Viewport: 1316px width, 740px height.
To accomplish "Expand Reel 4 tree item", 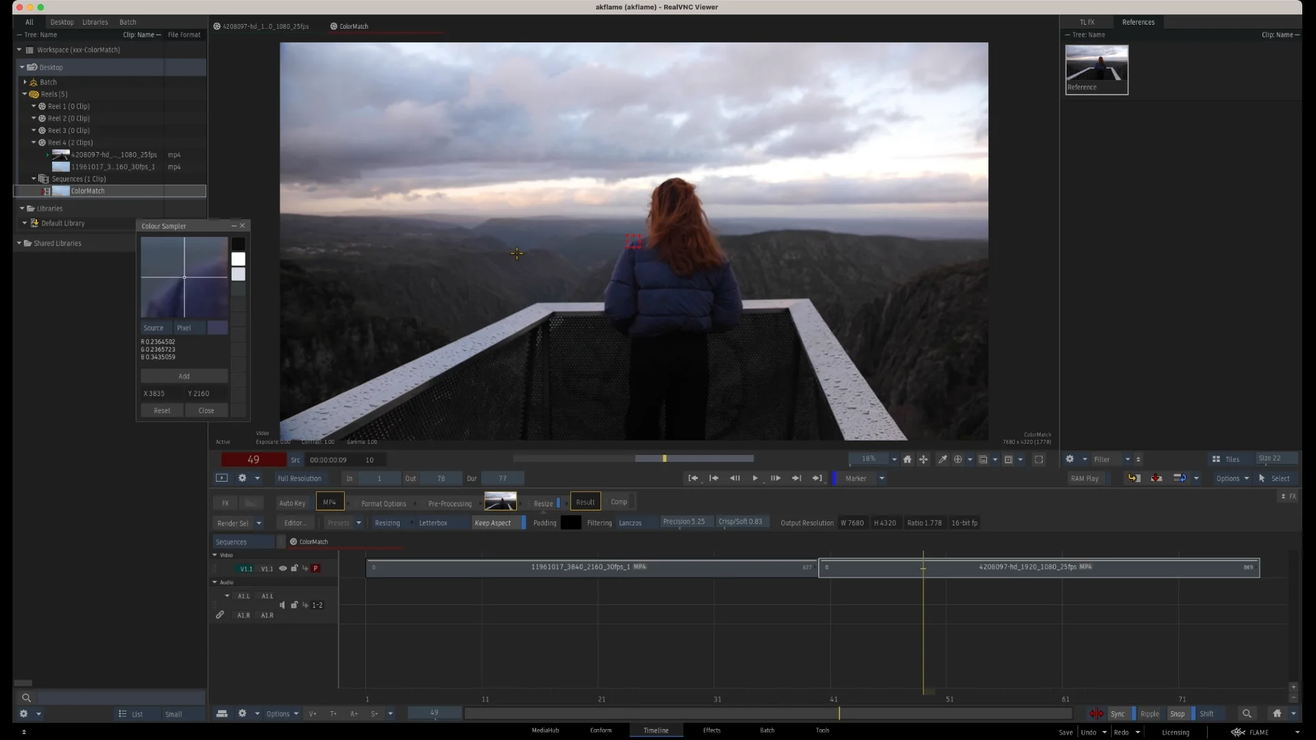I will pos(34,143).
